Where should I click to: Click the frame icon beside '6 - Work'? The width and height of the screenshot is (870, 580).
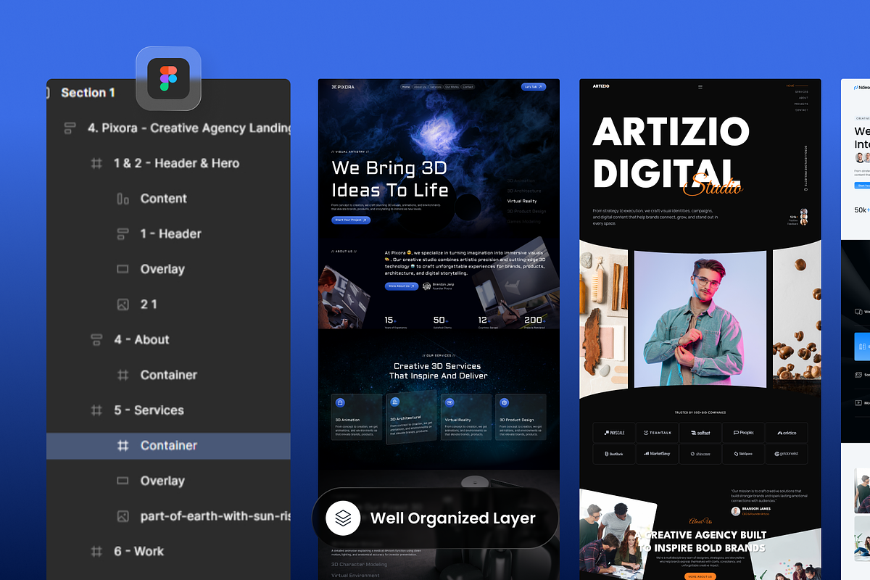point(96,552)
